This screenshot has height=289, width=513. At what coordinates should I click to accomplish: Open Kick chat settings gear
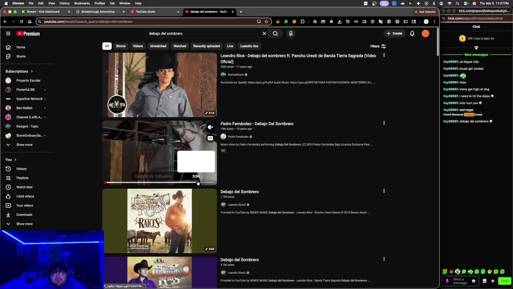(x=493, y=281)
